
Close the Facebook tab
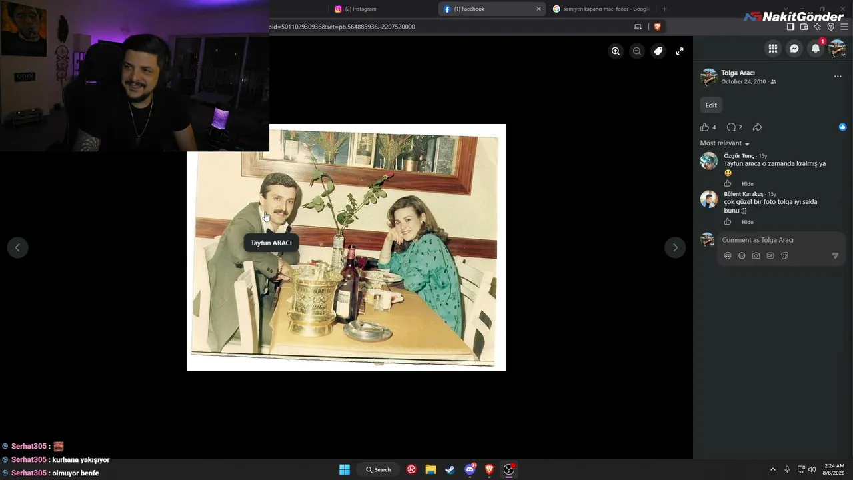(x=539, y=9)
